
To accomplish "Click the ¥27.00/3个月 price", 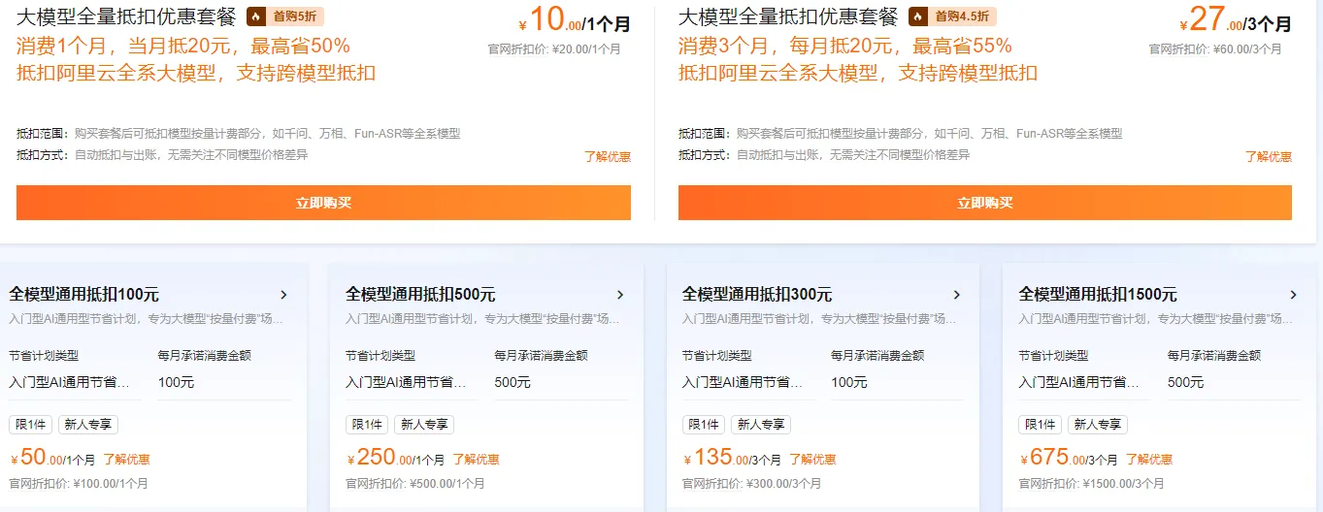I will [1236, 19].
